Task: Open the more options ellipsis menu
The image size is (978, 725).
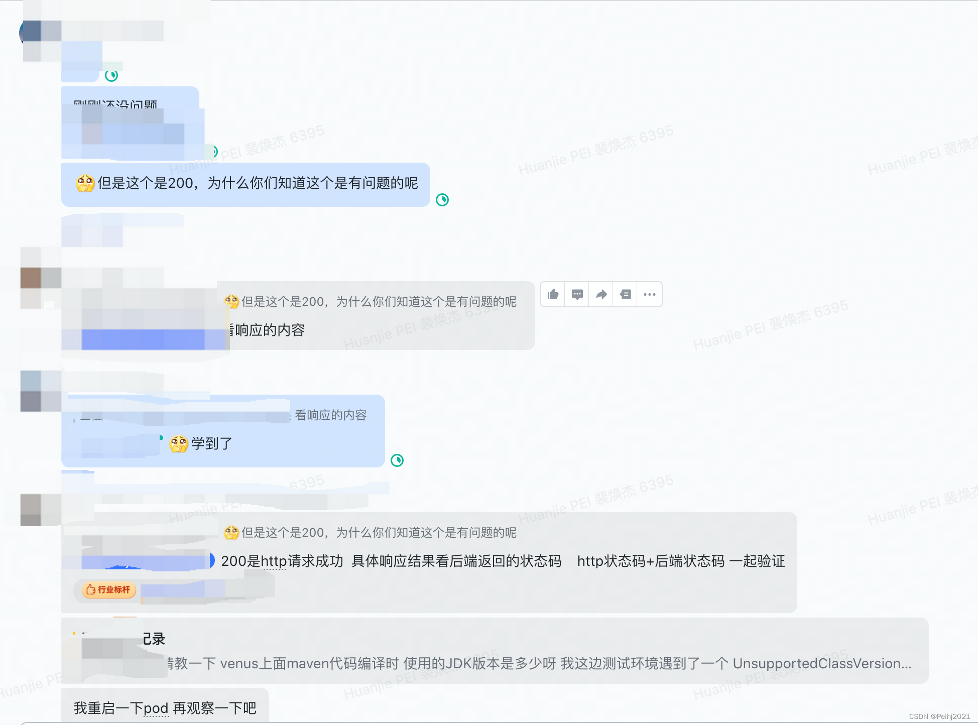Action: coord(650,294)
